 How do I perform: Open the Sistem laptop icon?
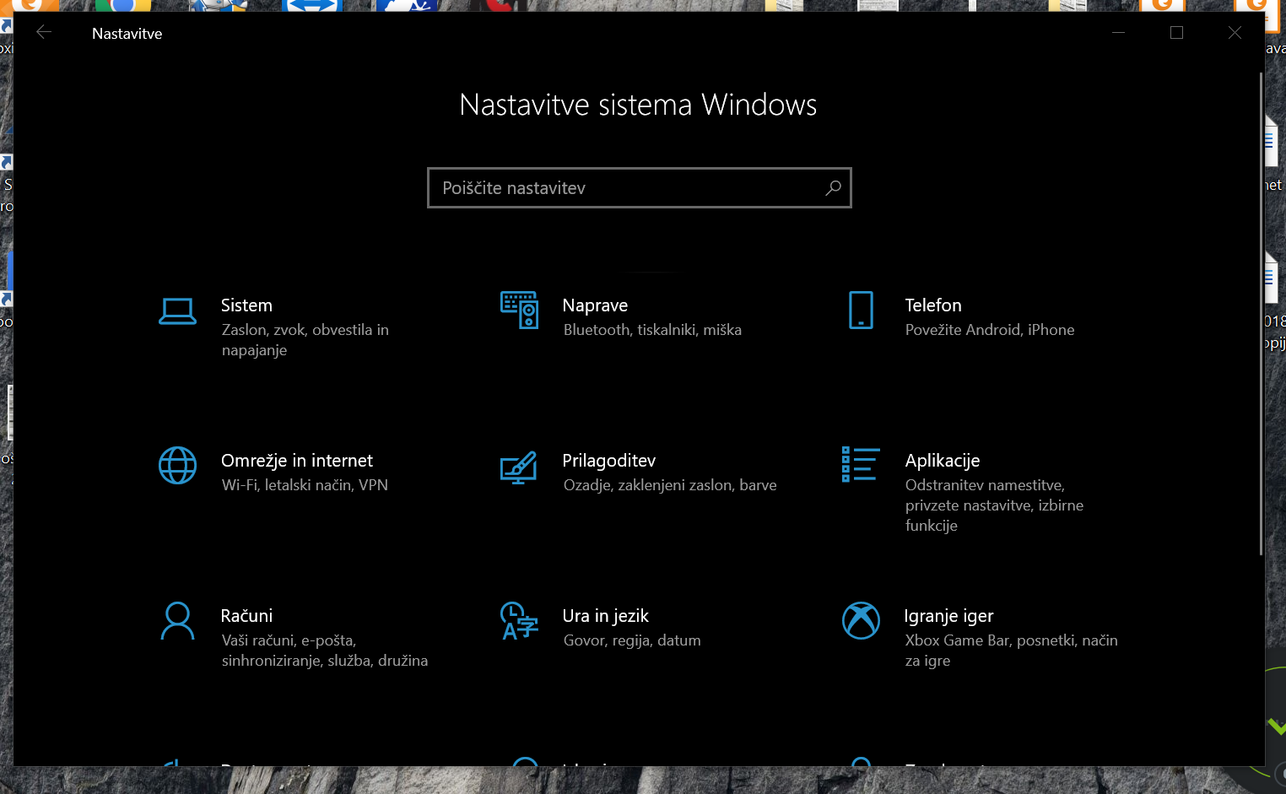click(178, 311)
